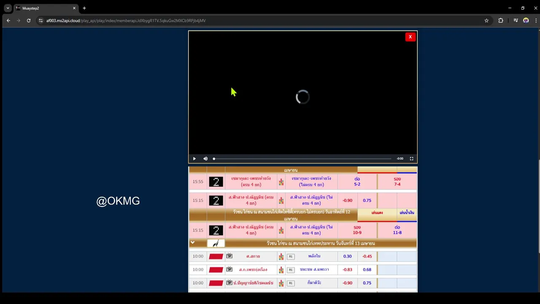Viewport: 540px width, 304px height.
Task: Click the เล่นแดง column header
Action: pos(377,213)
